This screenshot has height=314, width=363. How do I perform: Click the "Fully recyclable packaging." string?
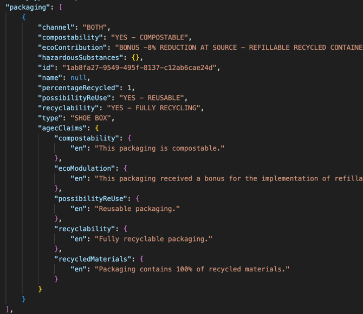tap(153, 239)
